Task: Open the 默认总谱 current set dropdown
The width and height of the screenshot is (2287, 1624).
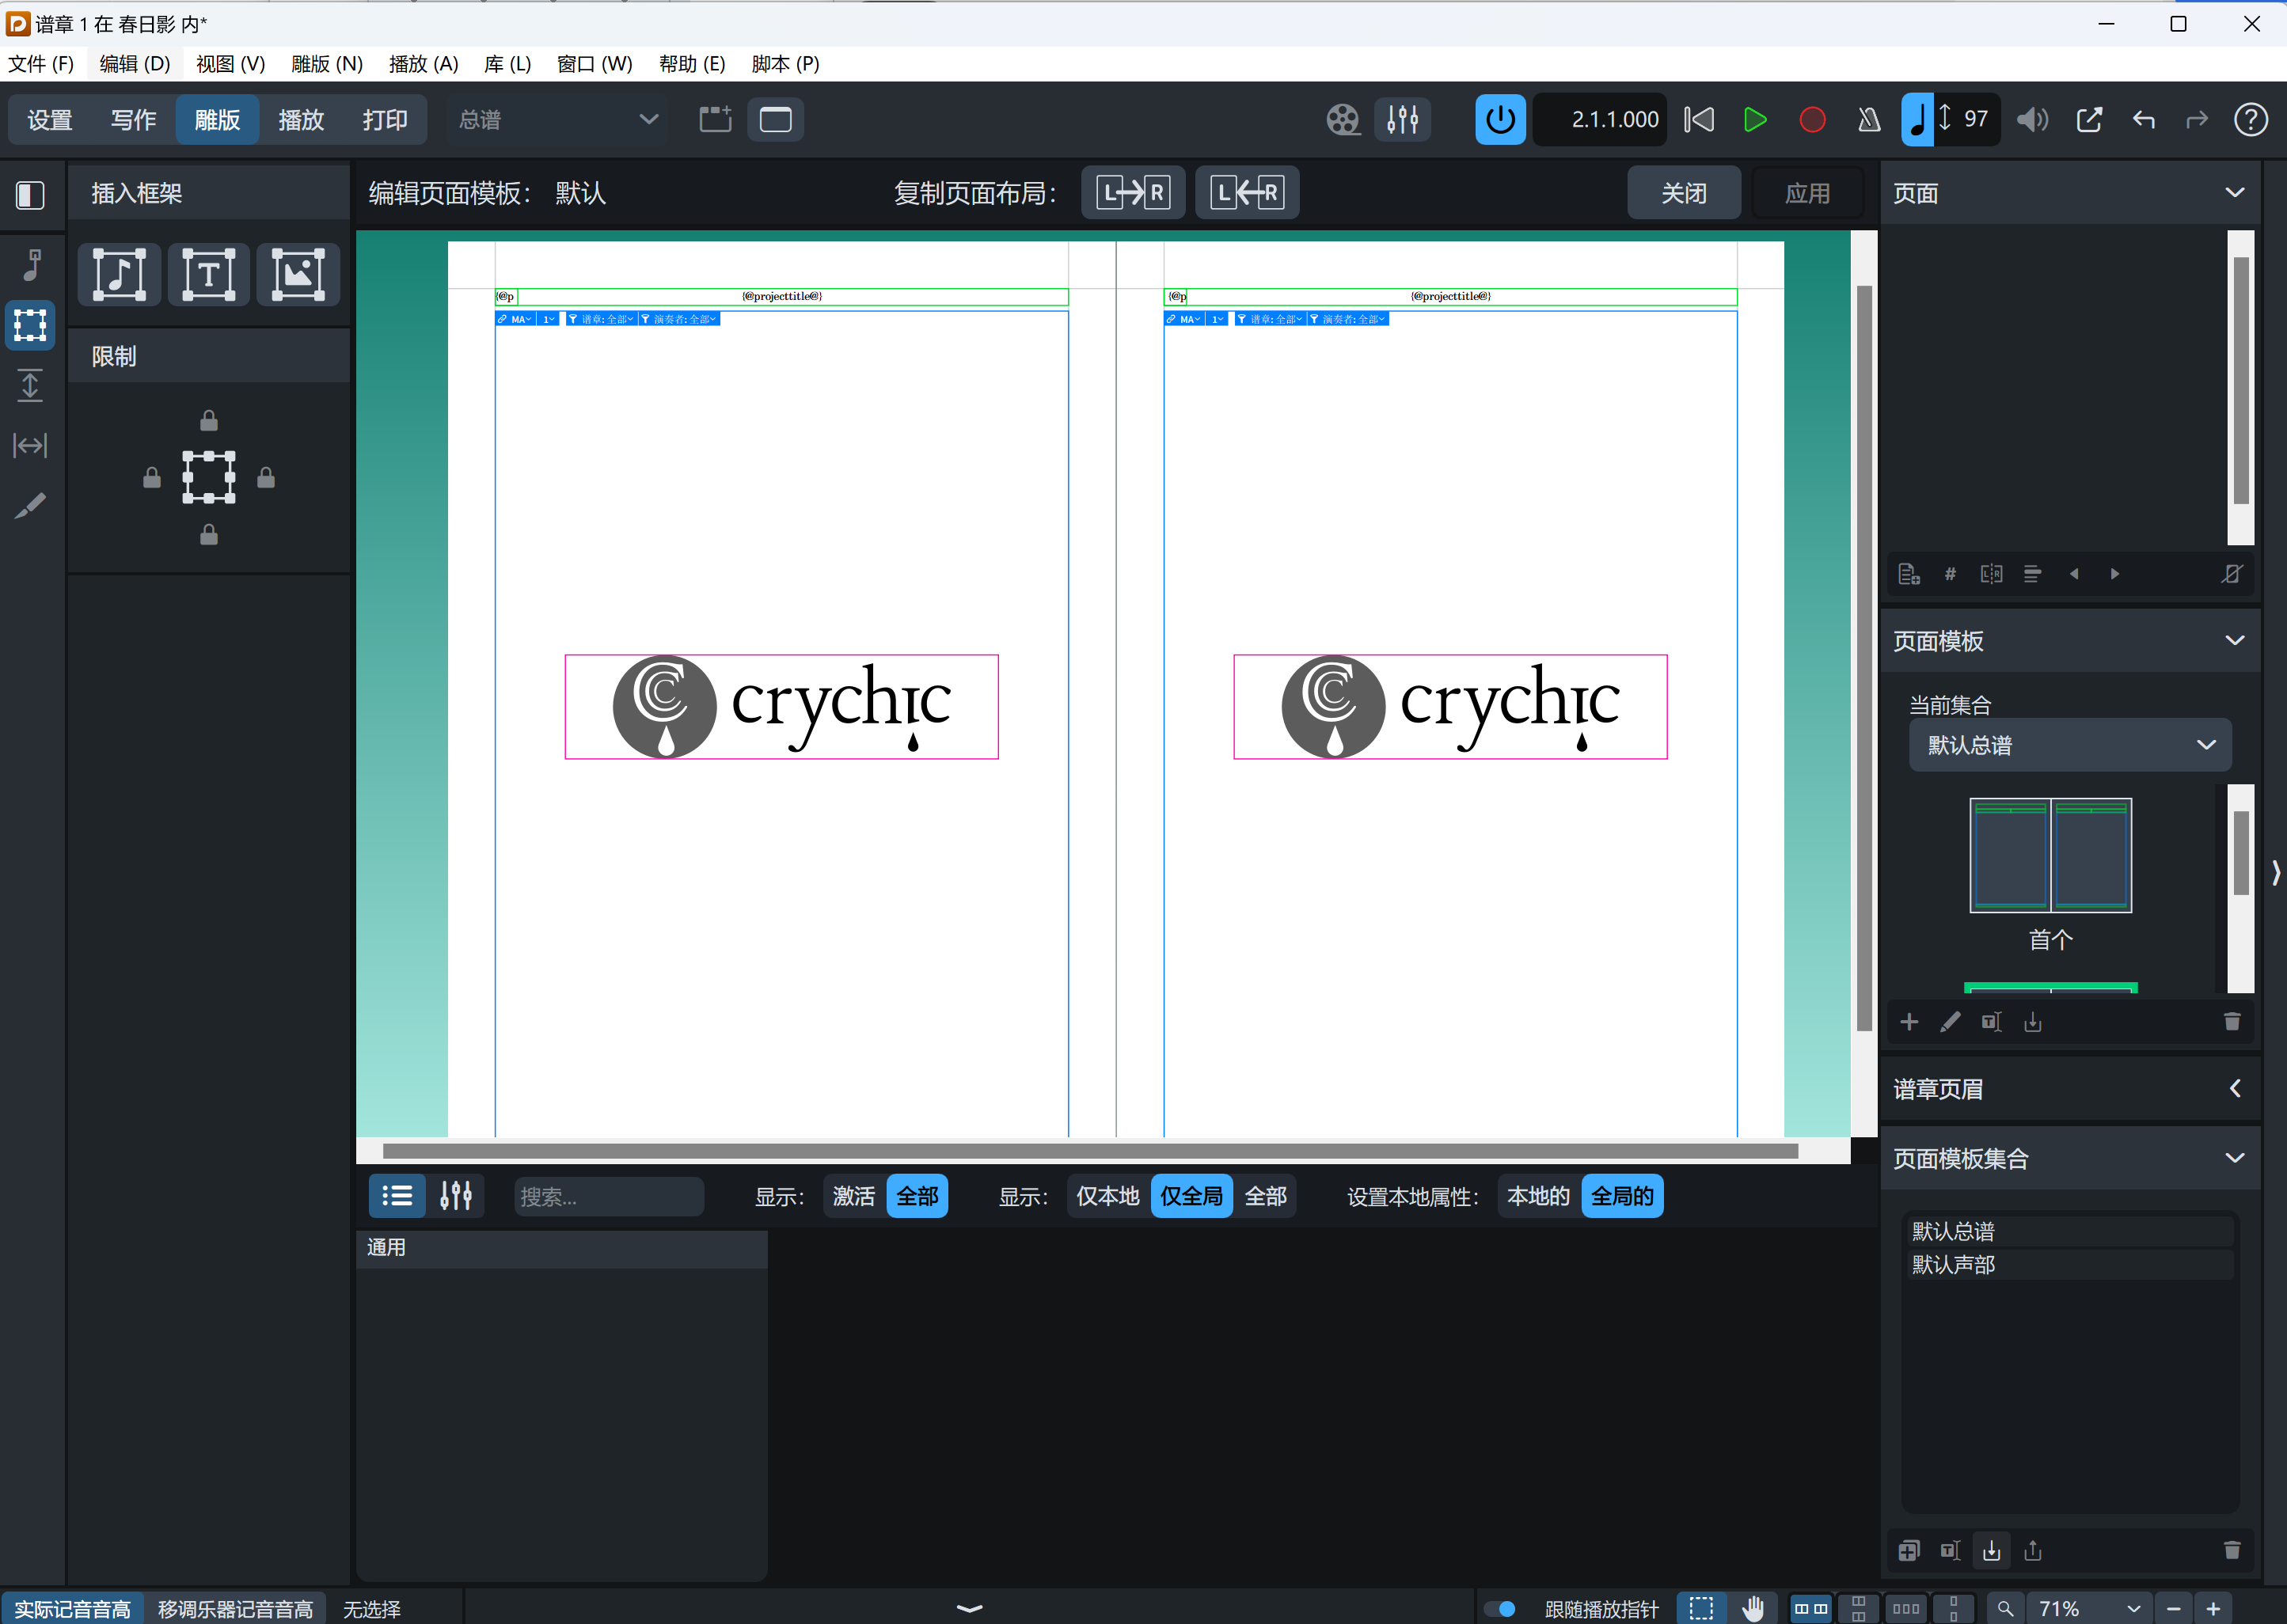Action: (2069, 745)
